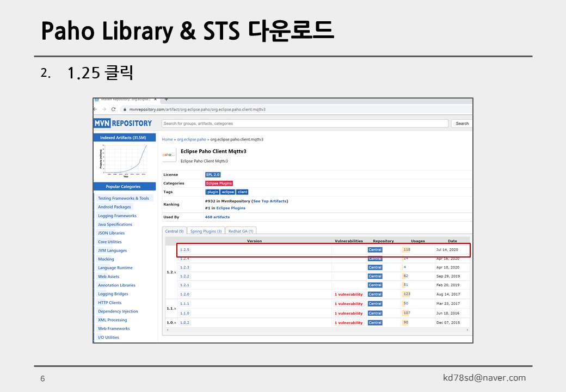Open the Eclipse Plugins ranking link
The width and height of the screenshot is (566, 392).
[231, 208]
